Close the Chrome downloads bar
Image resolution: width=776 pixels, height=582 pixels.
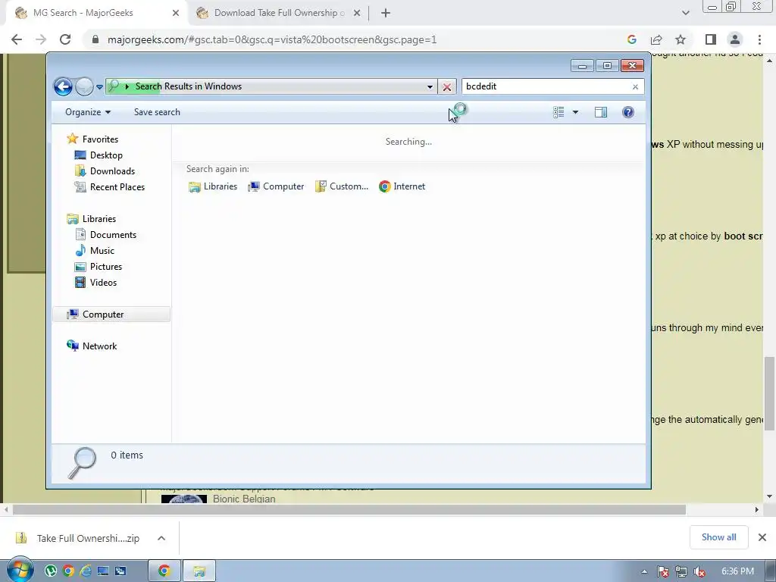[762, 537]
